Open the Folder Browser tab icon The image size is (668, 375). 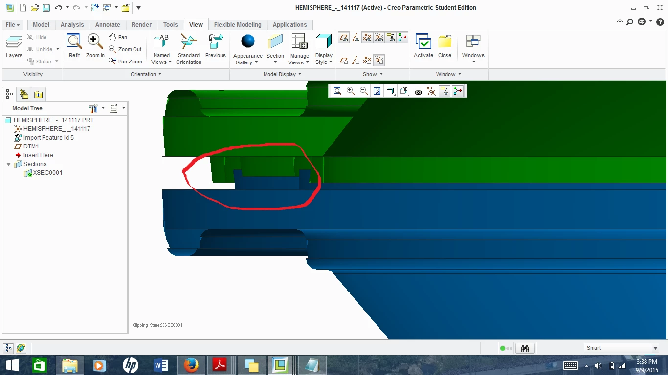[23, 94]
